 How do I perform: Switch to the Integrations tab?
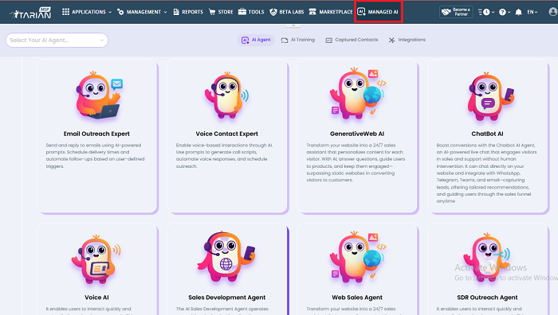pyautogui.click(x=407, y=40)
